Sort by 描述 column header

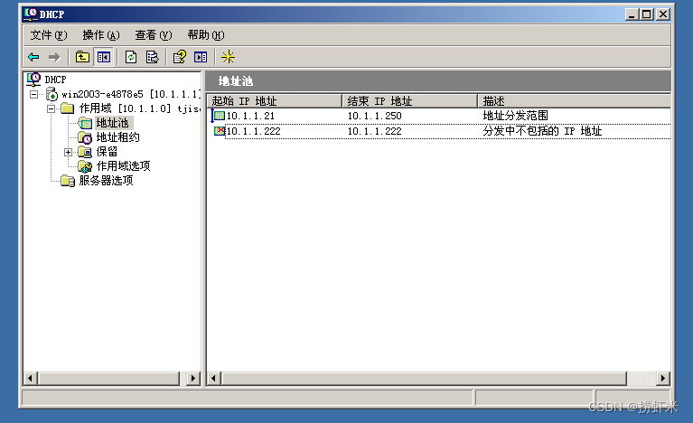click(574, 101)
